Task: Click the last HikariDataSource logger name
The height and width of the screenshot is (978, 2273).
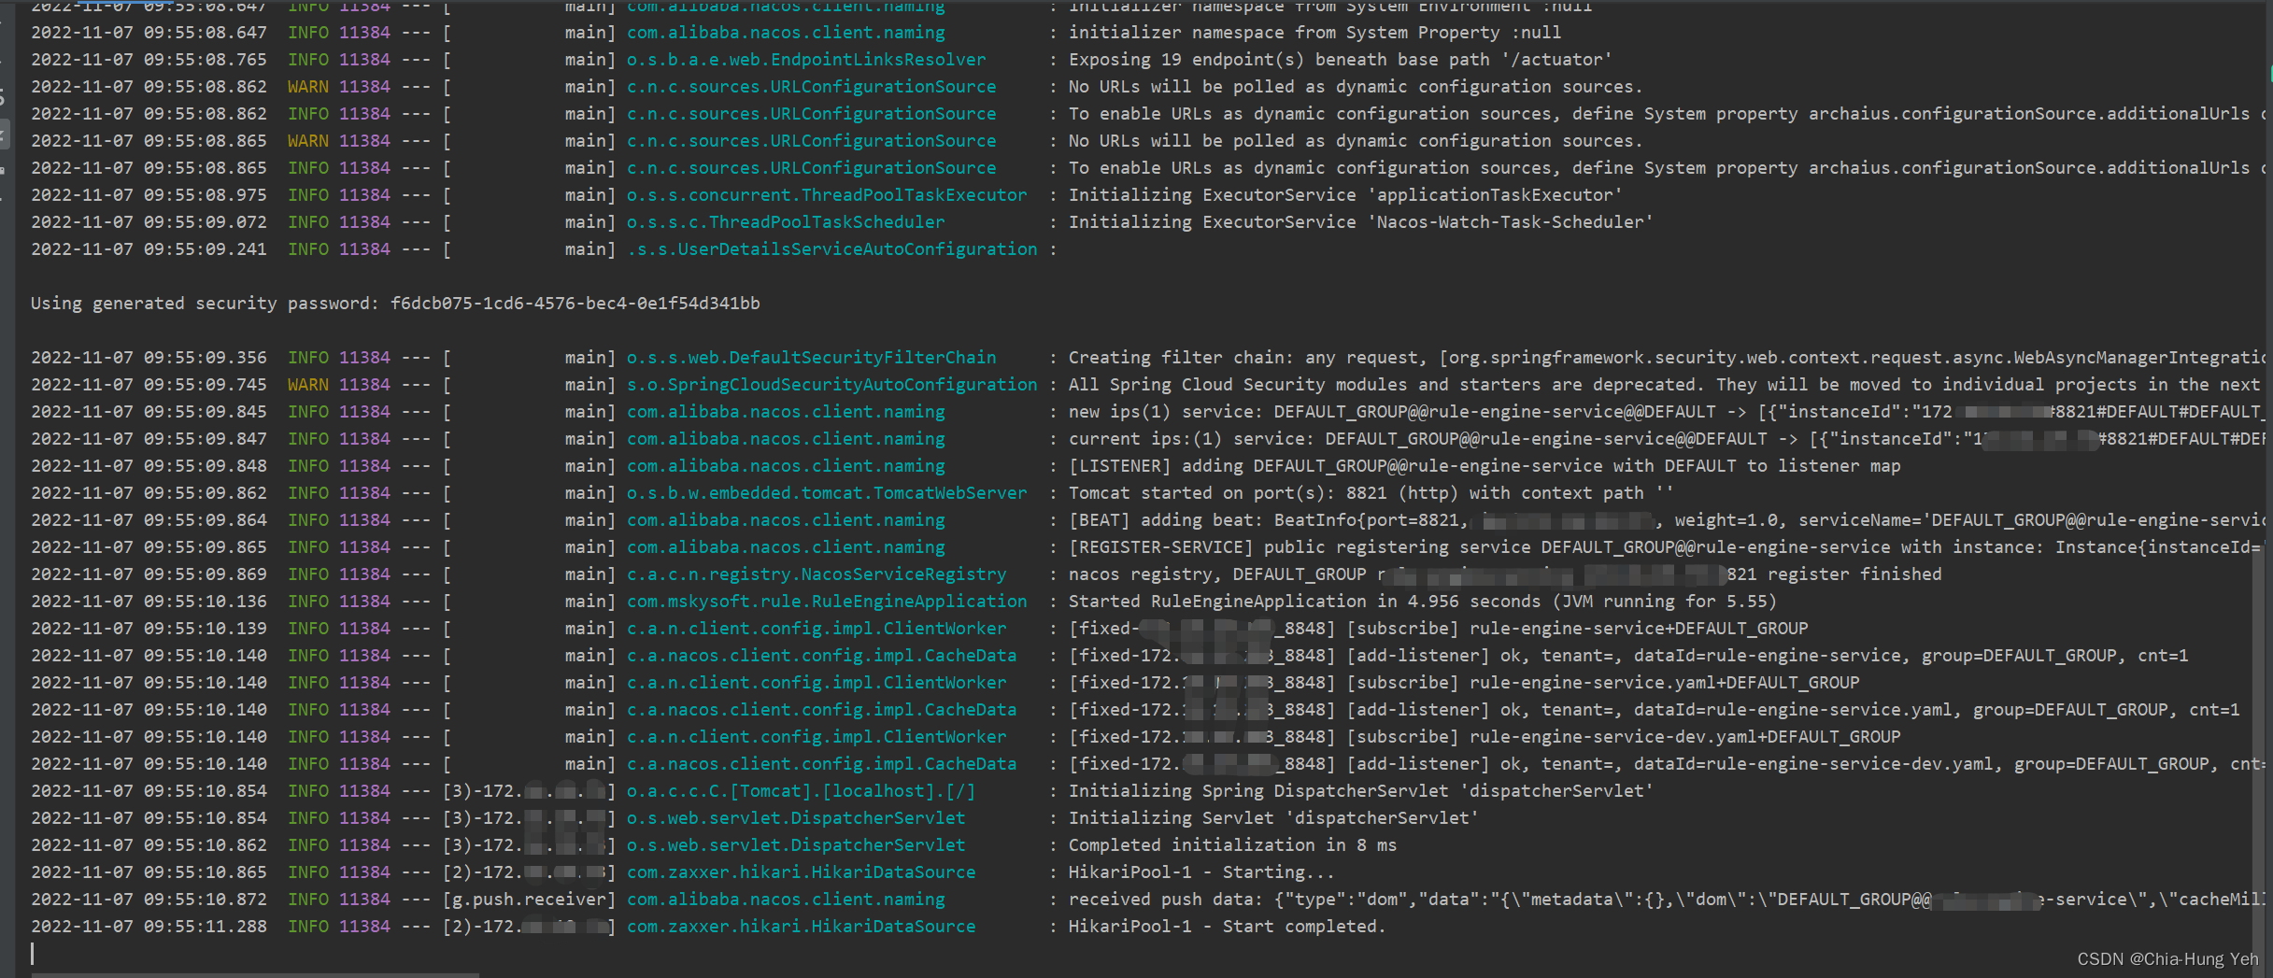Action: [802, 926]
